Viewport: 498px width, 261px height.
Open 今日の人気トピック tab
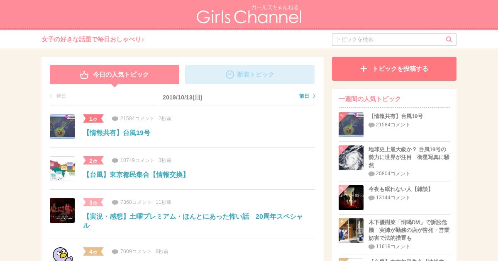click(x=115, y=75)
